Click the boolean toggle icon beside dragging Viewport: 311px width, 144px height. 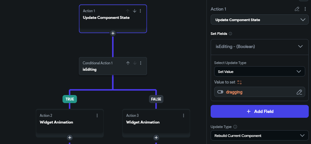click(x=220, y=92)
